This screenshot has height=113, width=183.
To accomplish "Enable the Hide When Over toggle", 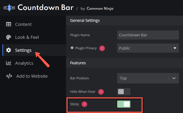I will [x=124, y=92].
